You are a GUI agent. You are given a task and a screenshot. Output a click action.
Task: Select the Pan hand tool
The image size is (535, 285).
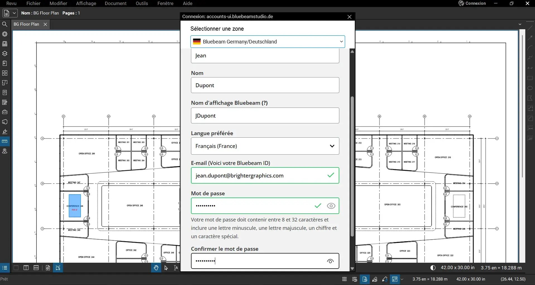[156, 268]
